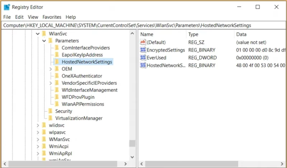Click the VirtualizationManager folder icon
Screen dimensions: 287x168
click(50, 118)
